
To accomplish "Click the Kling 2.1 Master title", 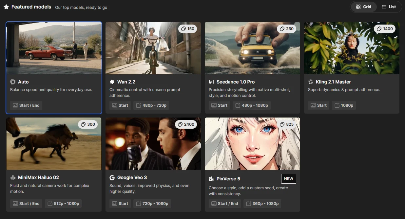I will (333, 82).
